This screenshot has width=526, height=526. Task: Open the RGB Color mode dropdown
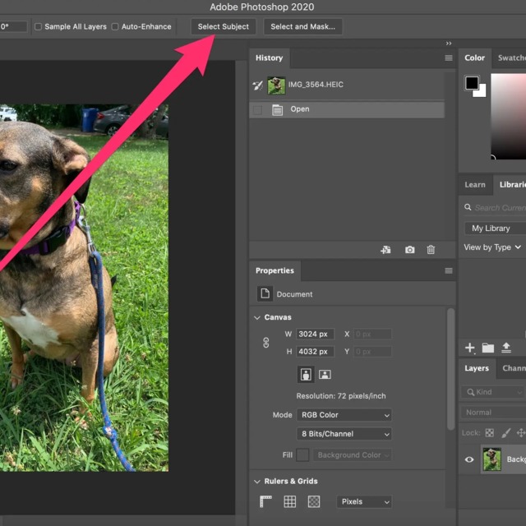point(344,415)
